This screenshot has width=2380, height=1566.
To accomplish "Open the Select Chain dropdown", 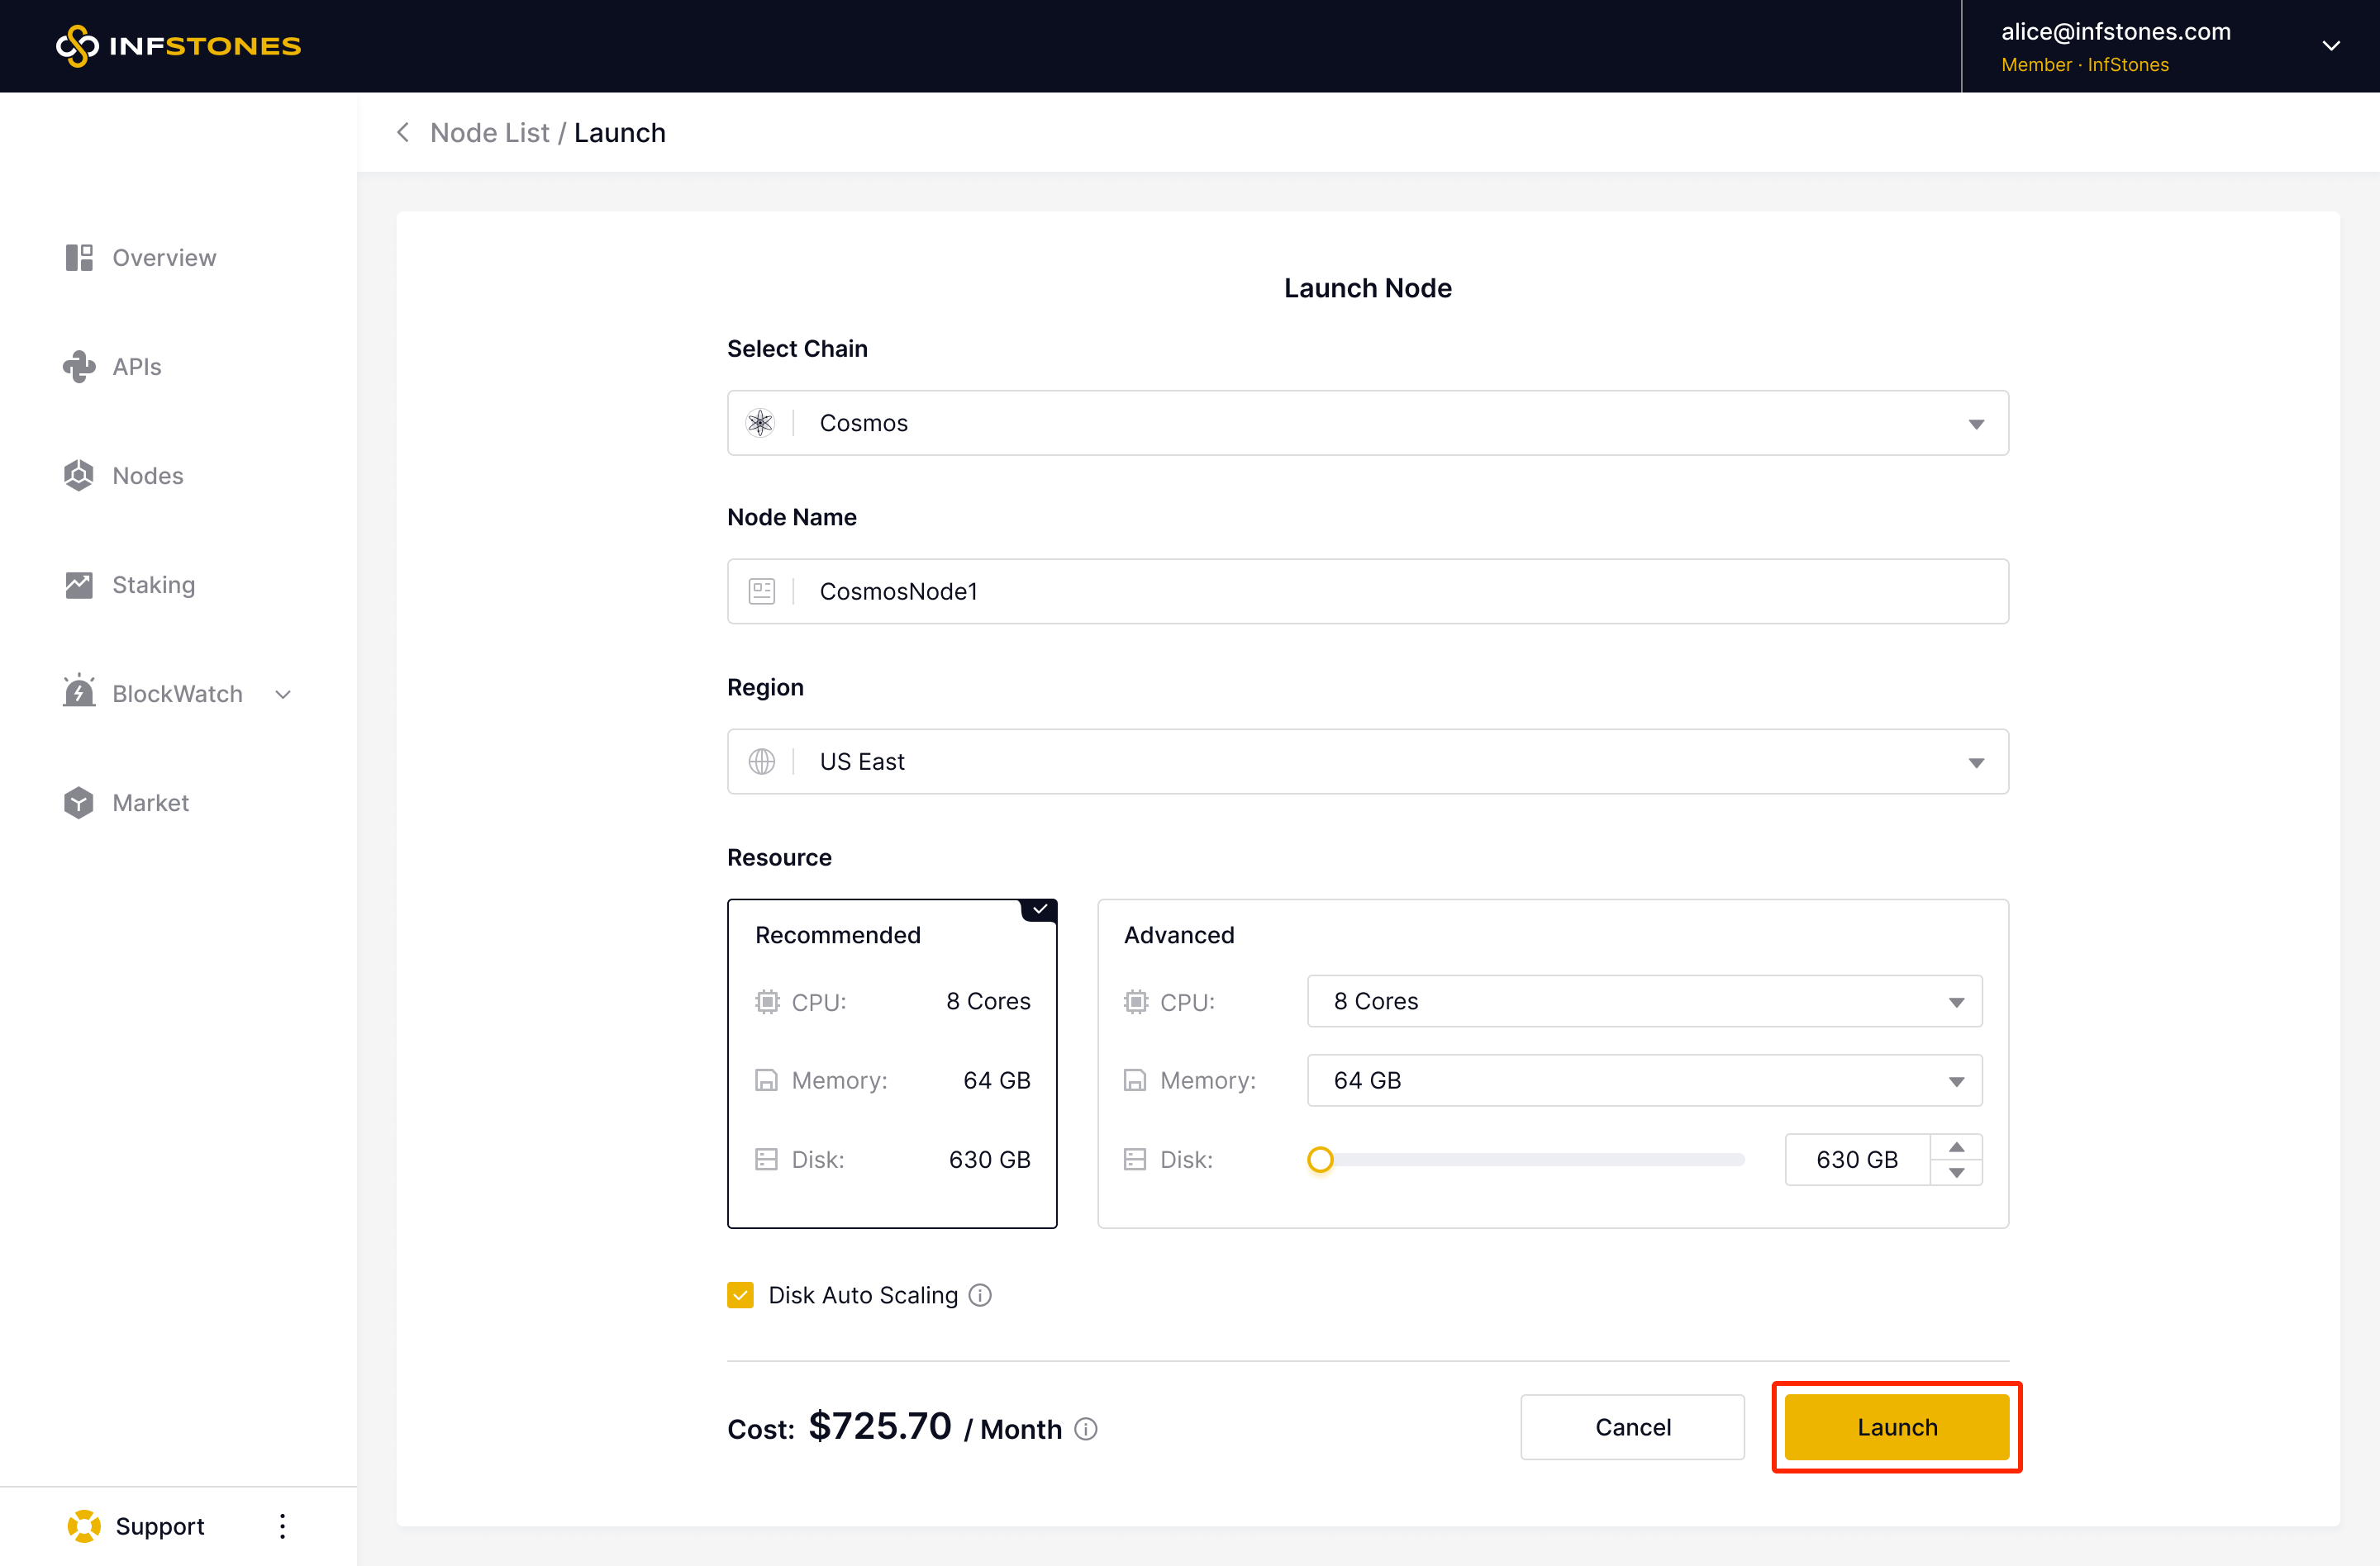I will click(1367, 423).
